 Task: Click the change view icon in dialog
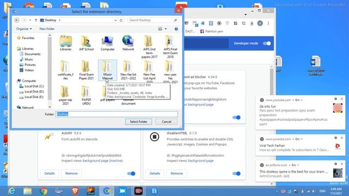[x=160, y=29]
